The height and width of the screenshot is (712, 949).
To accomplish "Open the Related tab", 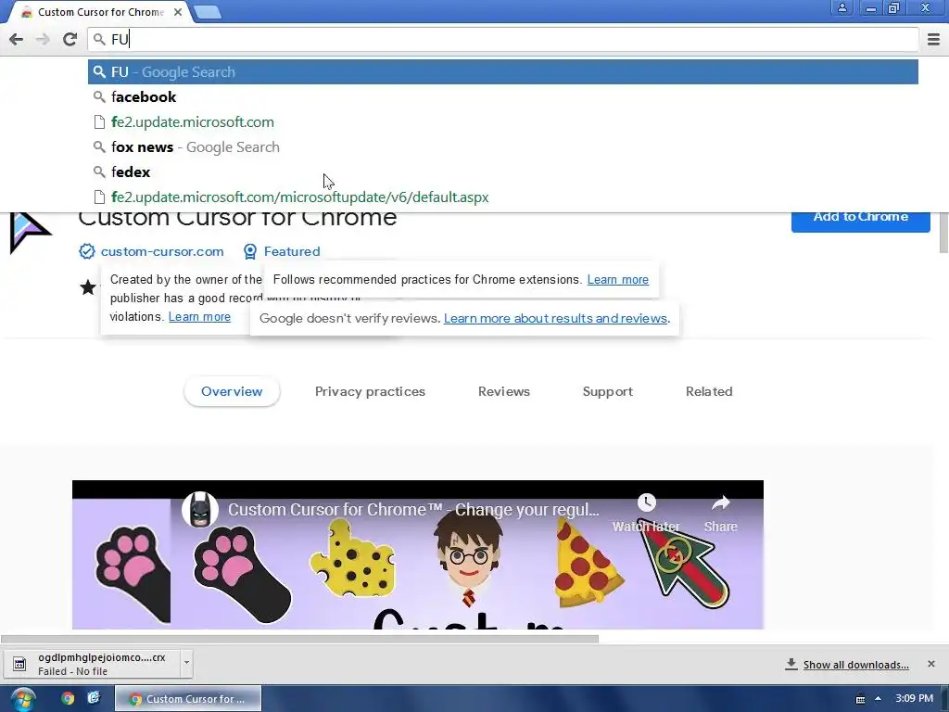I will tap(709, 392).
